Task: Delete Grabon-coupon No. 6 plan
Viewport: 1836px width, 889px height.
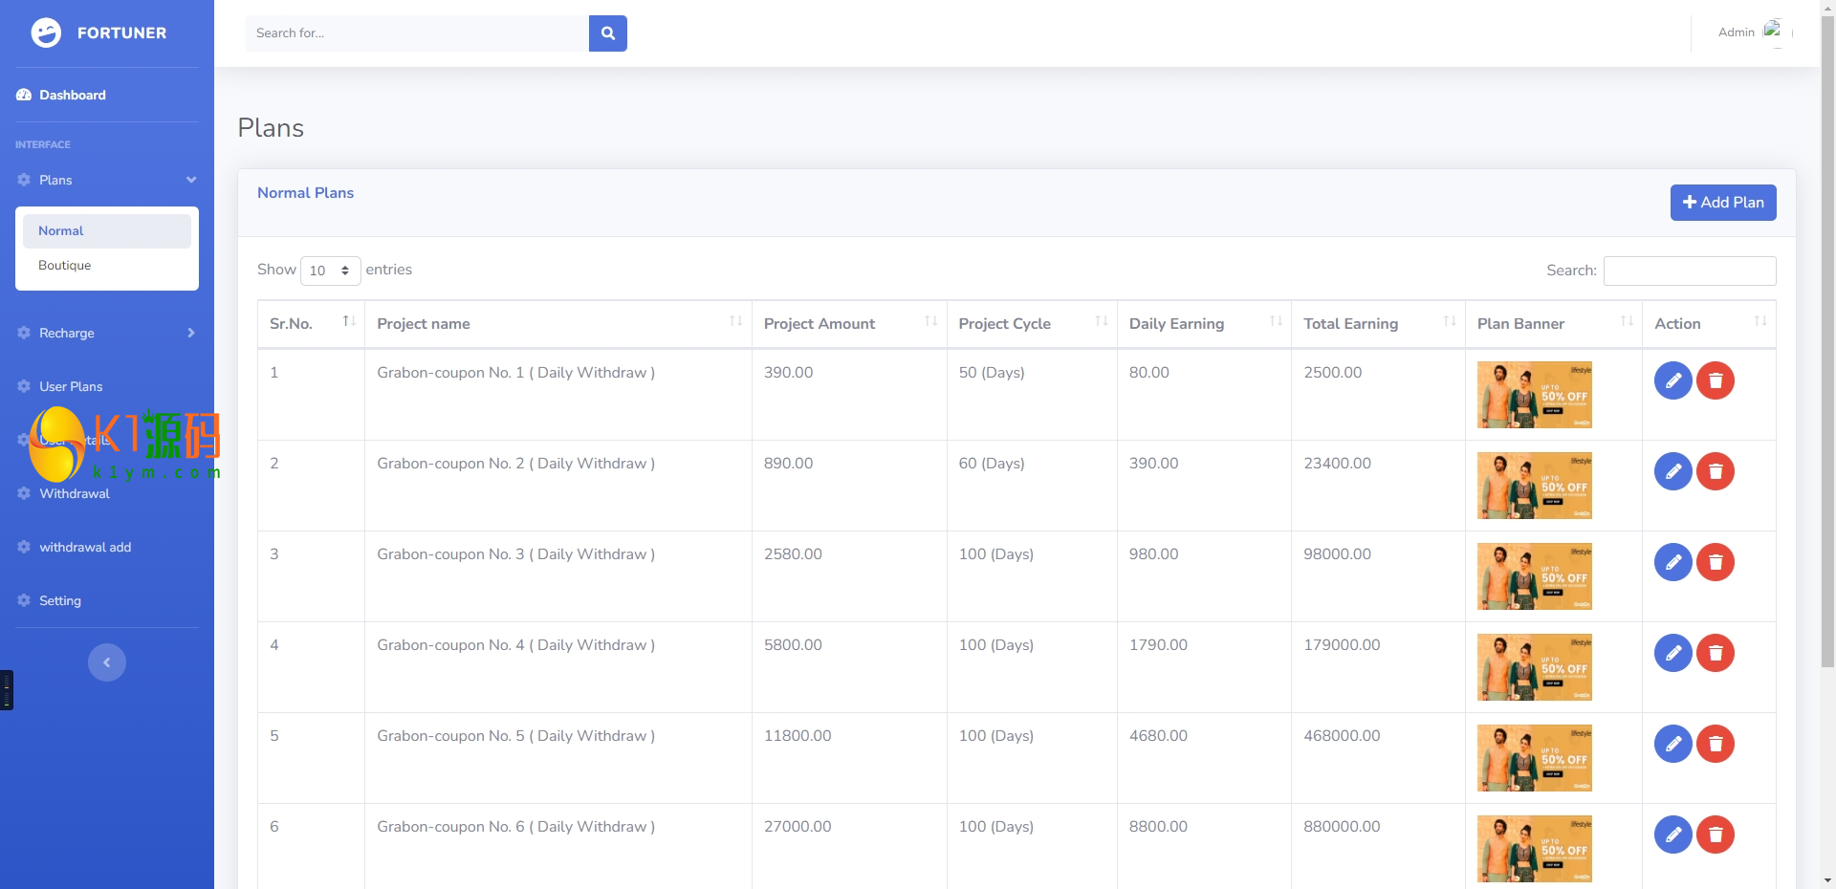Action: 1715,835
